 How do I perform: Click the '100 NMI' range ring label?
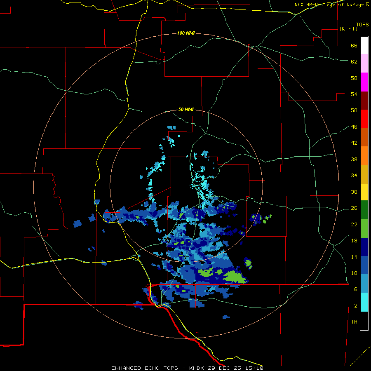[x=186, y=33]
